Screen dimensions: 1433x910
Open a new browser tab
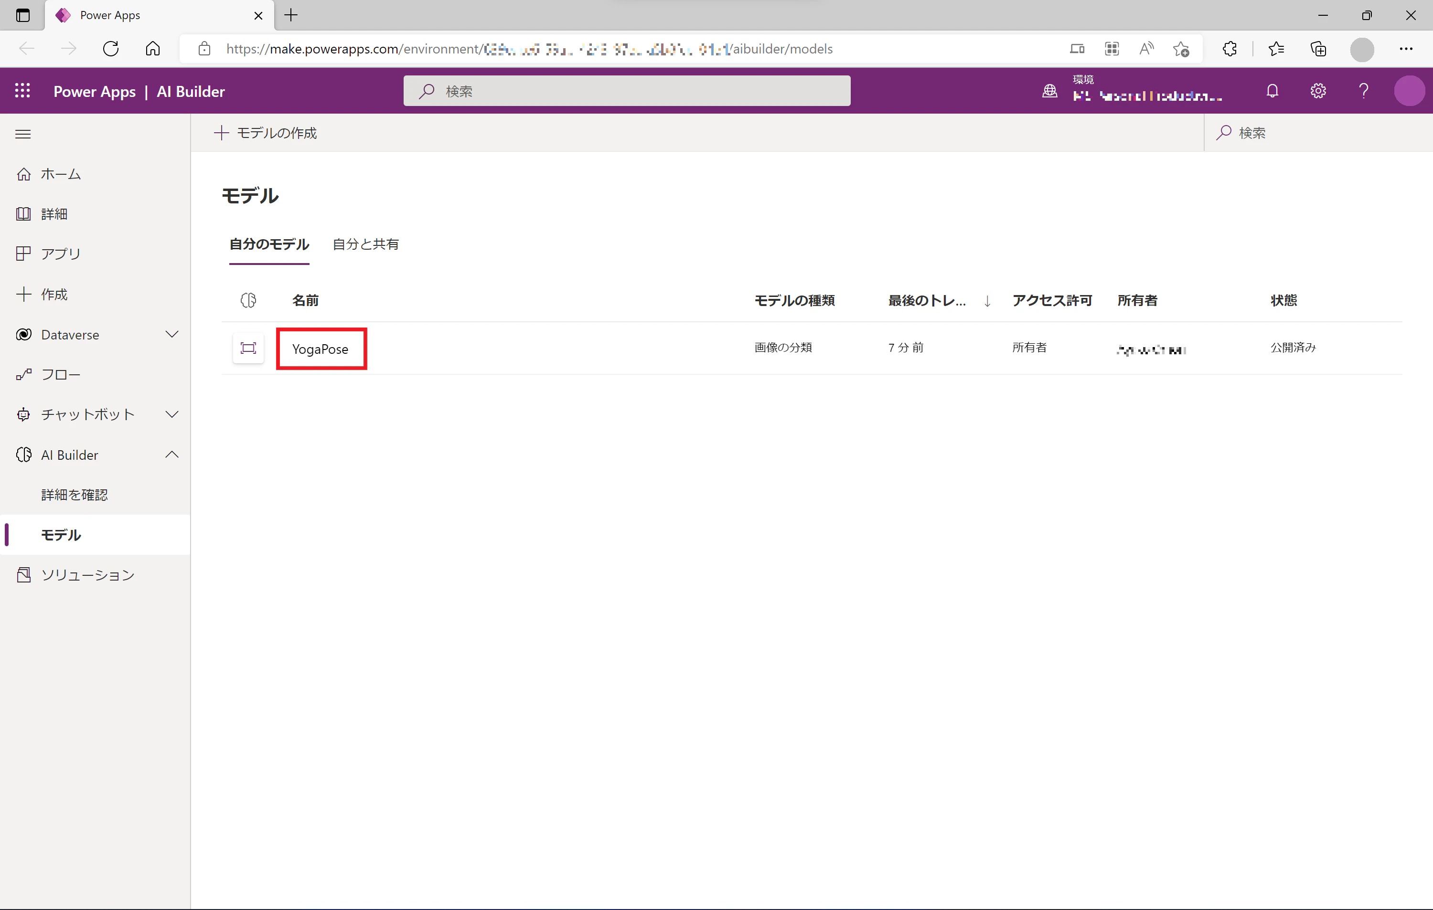pyautogui.click(x=291, y=15)
